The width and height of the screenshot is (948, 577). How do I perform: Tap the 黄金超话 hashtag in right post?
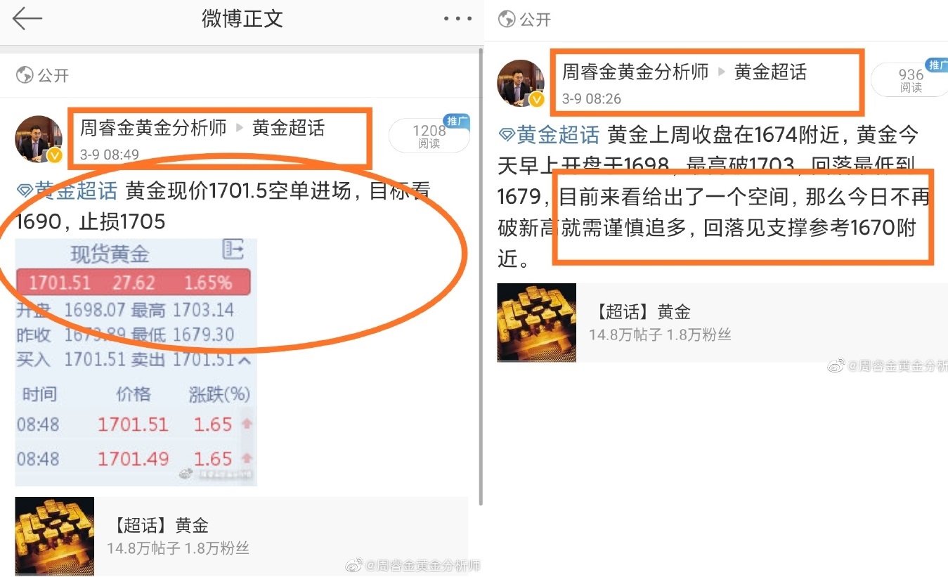point(549,135)
